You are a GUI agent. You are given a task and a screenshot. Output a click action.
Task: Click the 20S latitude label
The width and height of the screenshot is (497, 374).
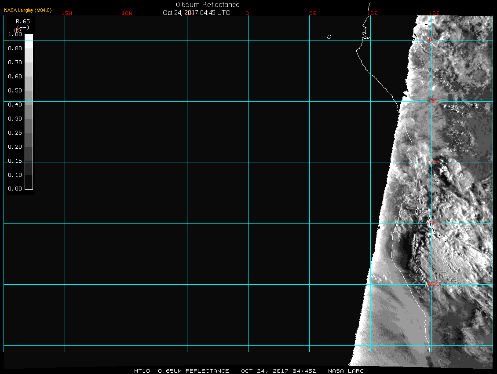point(434,284)
